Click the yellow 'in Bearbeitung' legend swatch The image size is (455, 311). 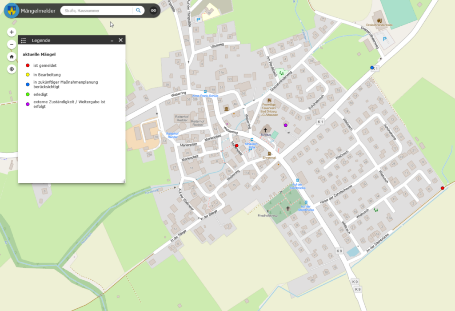pyautogui.click(x=28, y=75)
